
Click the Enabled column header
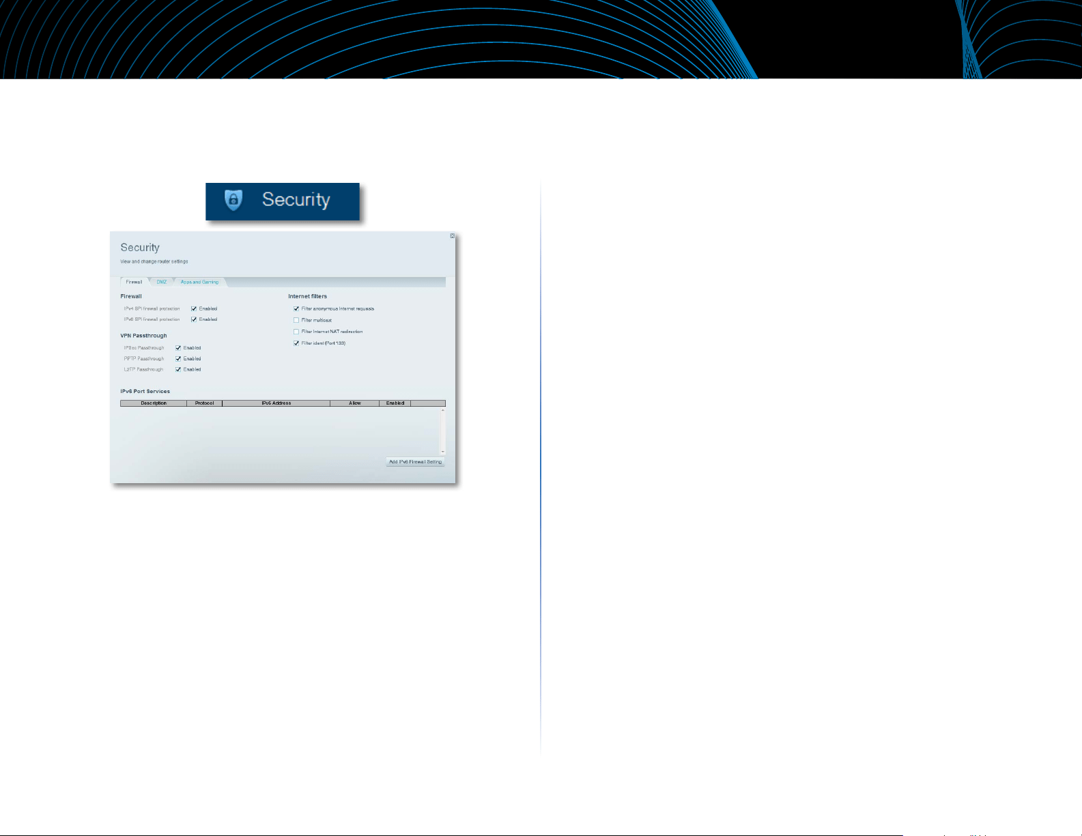click(x=395, y=403)
